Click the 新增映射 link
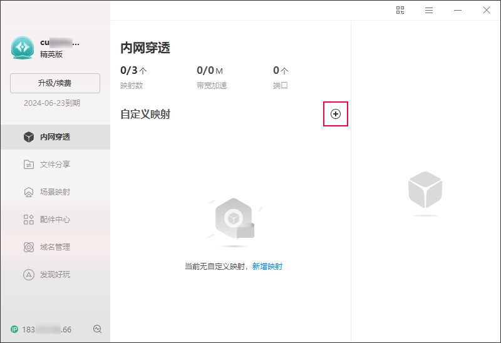501x343 pixels. (x=267, y=267)
